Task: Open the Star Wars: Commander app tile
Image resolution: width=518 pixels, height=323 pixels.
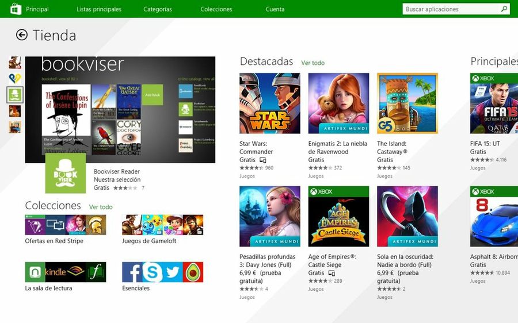Action: click(x=269, y=103)
